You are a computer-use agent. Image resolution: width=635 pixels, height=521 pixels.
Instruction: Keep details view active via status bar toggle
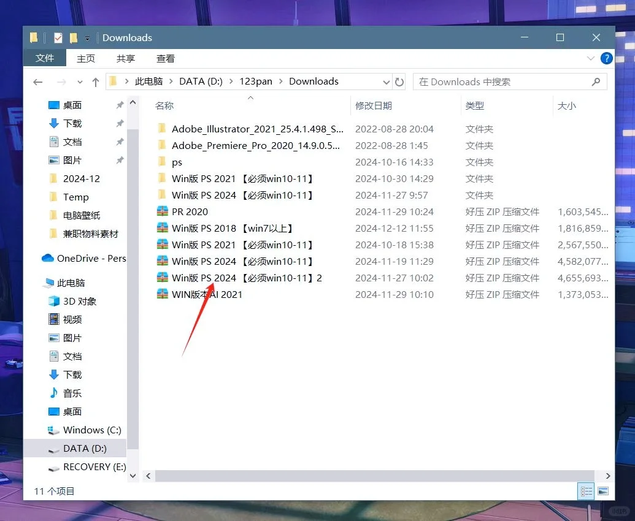click(586, 491)
